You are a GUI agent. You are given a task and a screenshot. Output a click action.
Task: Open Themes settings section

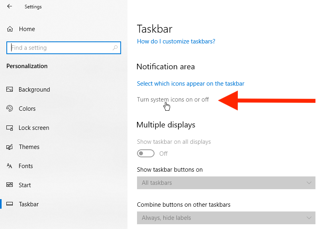[x=29, y=147]
